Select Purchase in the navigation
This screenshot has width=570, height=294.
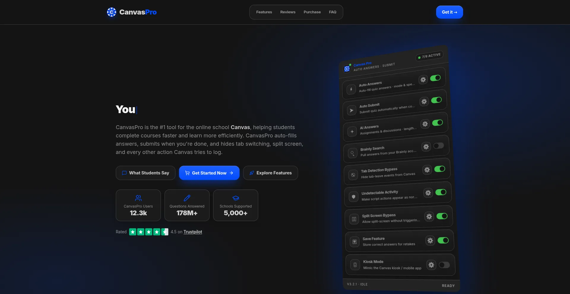point(312,12)
